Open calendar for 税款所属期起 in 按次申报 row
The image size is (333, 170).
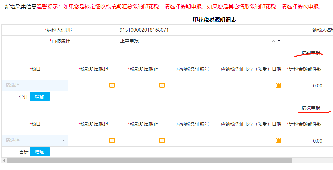point(112,140)
